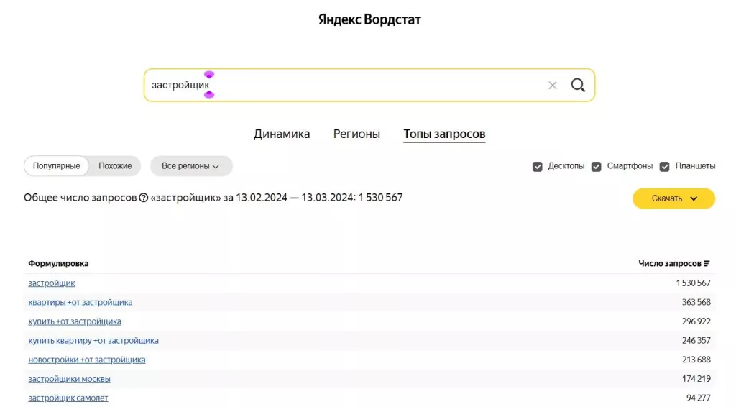The height and width of the screenshot is (407, 736).
Task: Open the купить +от застройщика link
Action: tap(75, 321)
